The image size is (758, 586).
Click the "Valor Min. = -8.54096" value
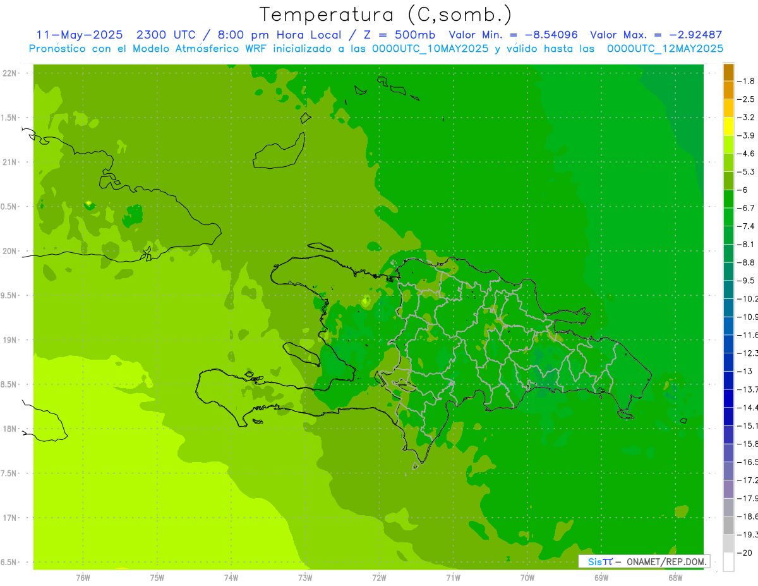pos(513,35)
